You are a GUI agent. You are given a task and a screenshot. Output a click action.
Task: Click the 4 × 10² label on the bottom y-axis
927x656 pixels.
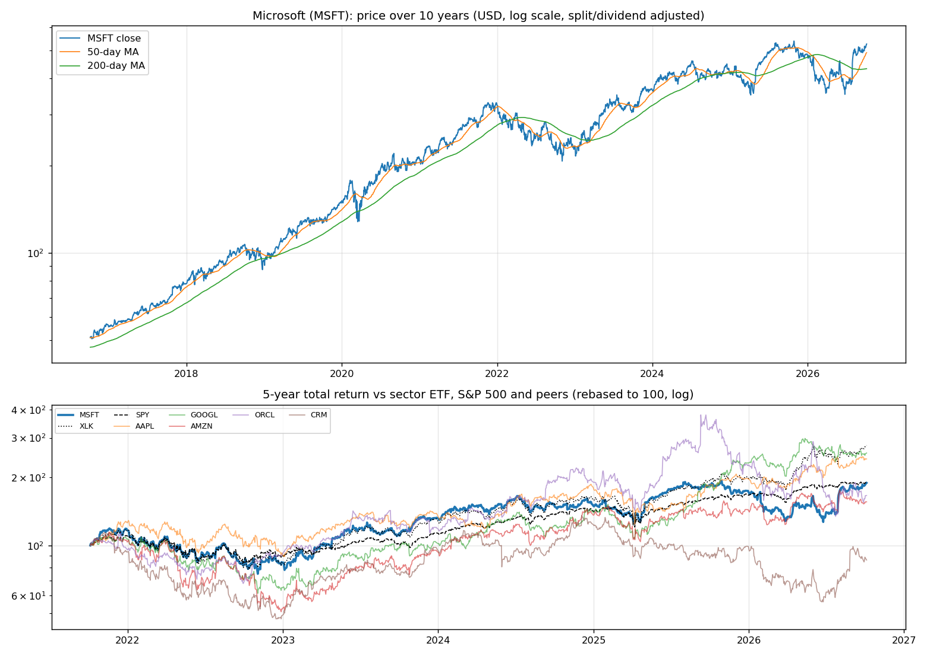[29, 411]
